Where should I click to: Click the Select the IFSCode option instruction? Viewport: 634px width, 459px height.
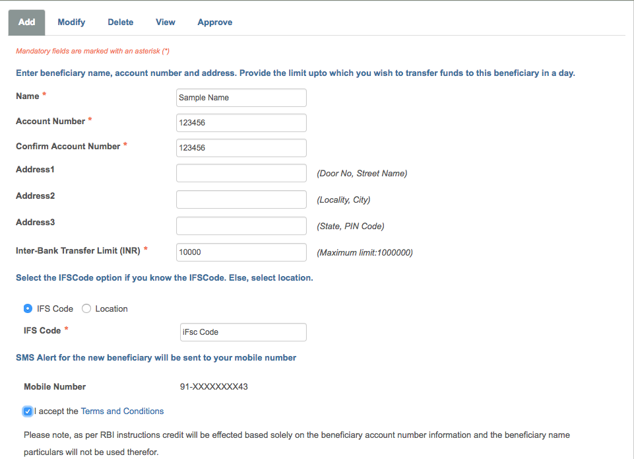[164, 277]
